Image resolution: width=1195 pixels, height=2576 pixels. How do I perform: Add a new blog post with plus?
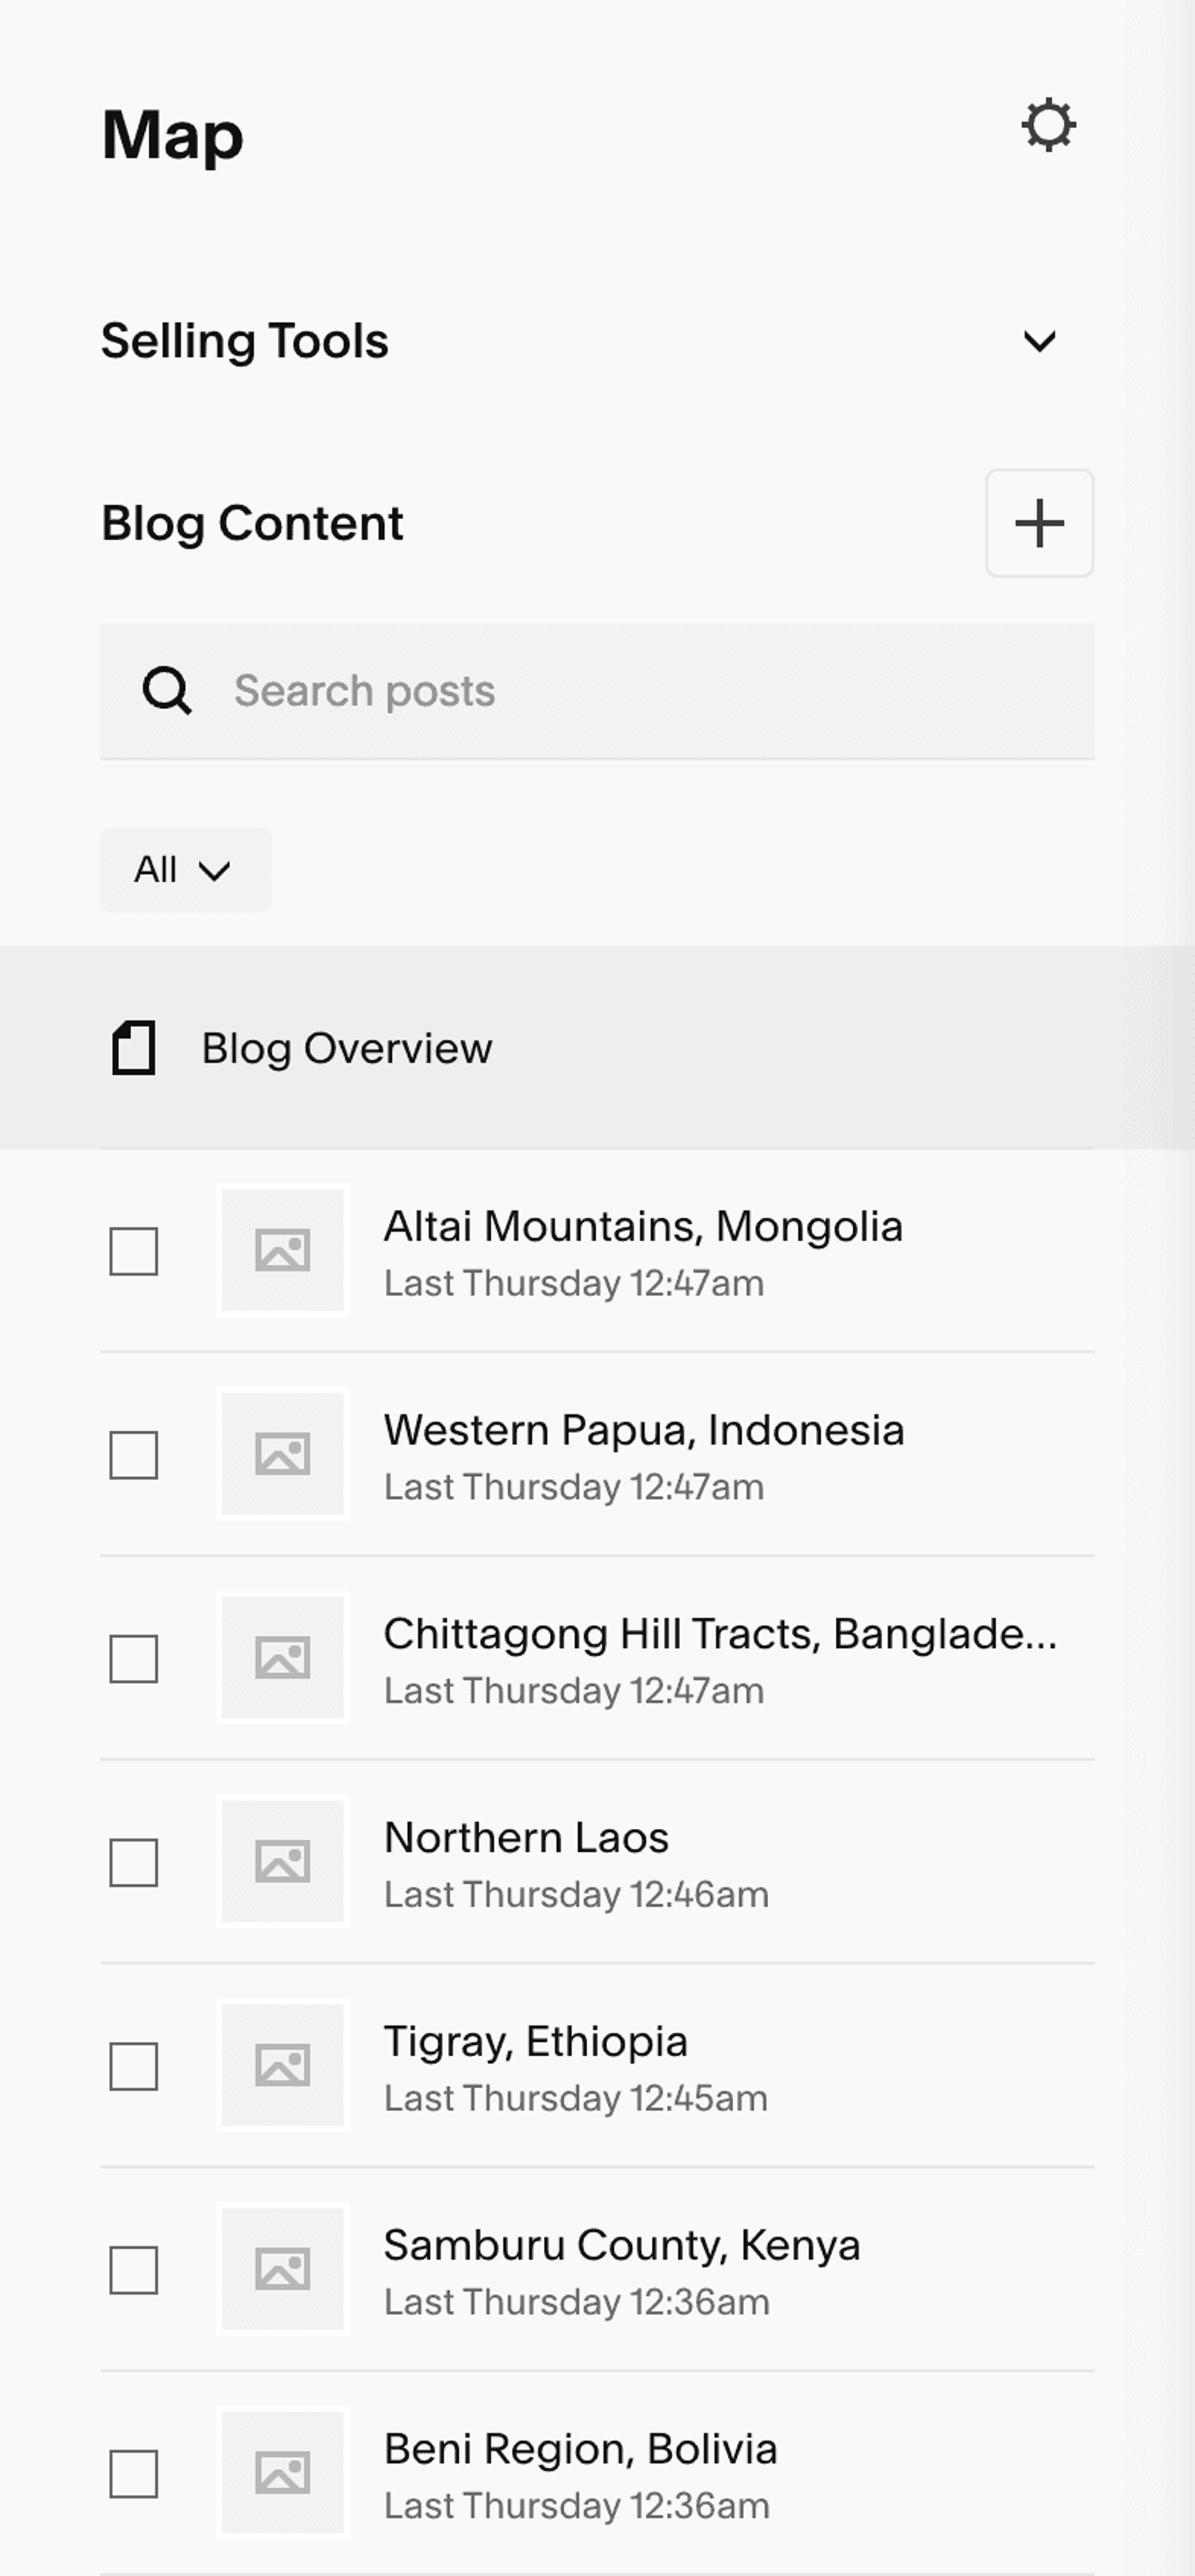1039,523
